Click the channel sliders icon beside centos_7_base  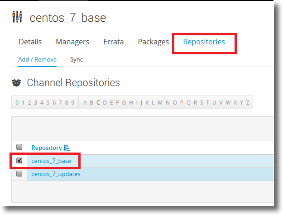tap(17, 17)
